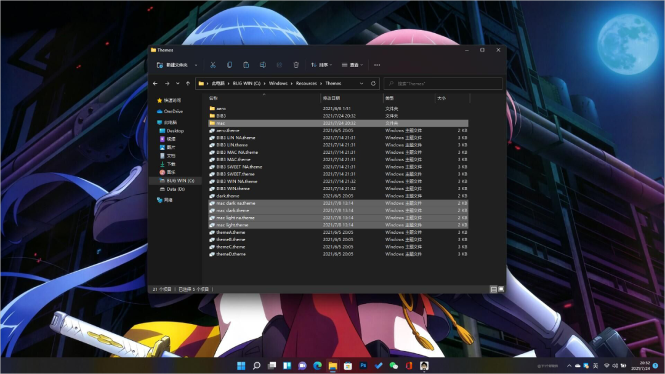This screenshot has height=374, width=665.
Task: Open the three-dot more options menu
Action: [x=377, y=65]
